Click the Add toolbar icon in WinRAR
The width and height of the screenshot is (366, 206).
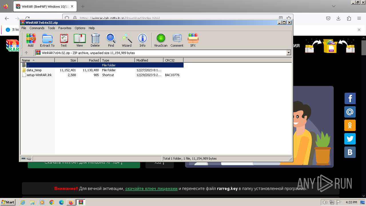(x=31, y=40)
